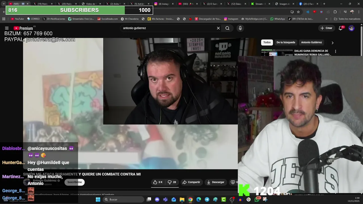This screenshot has height=204, width=363.
Task: Open Todos los marcadores folder
Action: [347, 19]
